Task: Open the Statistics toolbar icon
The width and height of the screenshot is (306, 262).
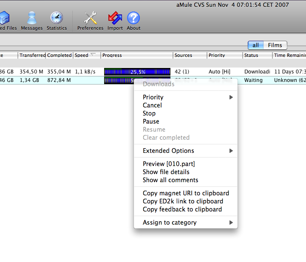Action: pos(57,20)
